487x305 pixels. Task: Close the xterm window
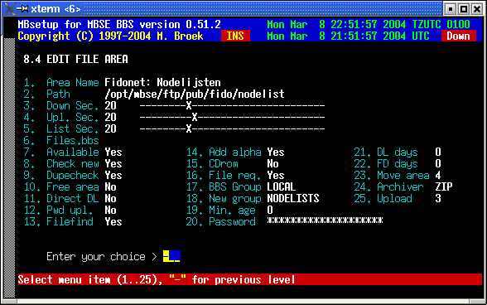point(477,9)
